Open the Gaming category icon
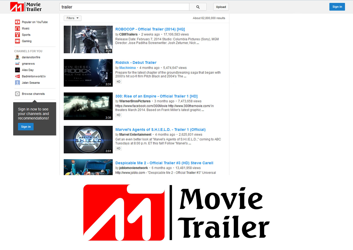The height and width of the screenshot is (250, 353). coord(18,41)
